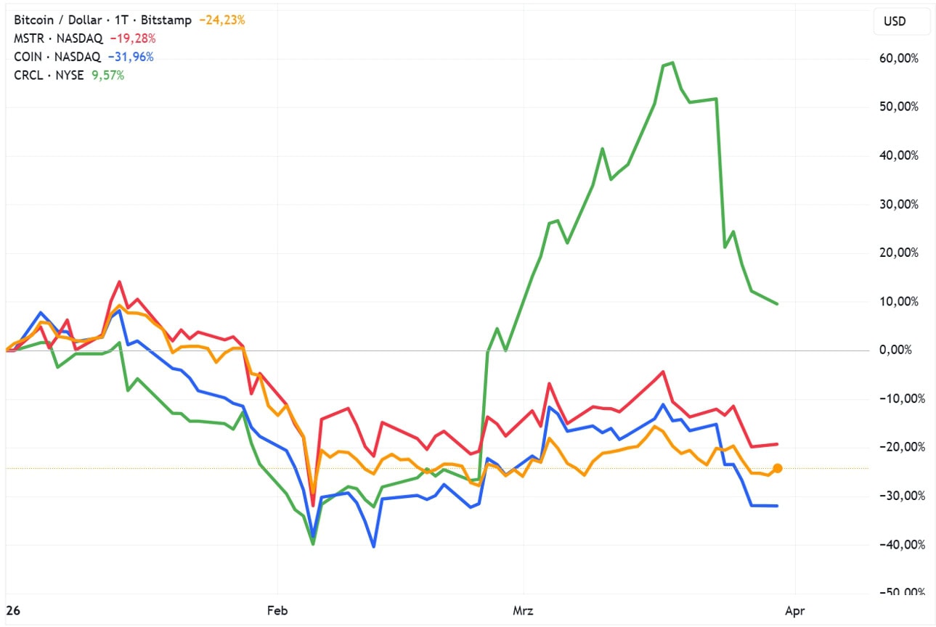Click Bitcoin's −24,23% change value
This screenshot has height=627, width=936.
pos(222,20)
